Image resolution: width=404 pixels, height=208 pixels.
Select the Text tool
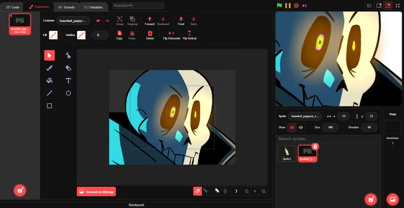pos(68,81)
